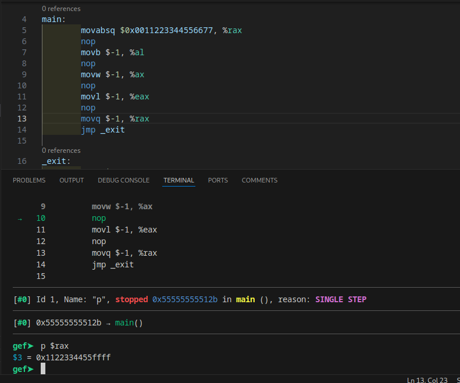Show the COMMENTS panel tab
The image size is (460, 383).
point(259,180)
